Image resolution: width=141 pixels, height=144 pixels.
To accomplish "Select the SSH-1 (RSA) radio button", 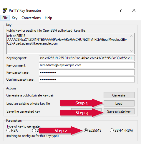I will point(112,130).
